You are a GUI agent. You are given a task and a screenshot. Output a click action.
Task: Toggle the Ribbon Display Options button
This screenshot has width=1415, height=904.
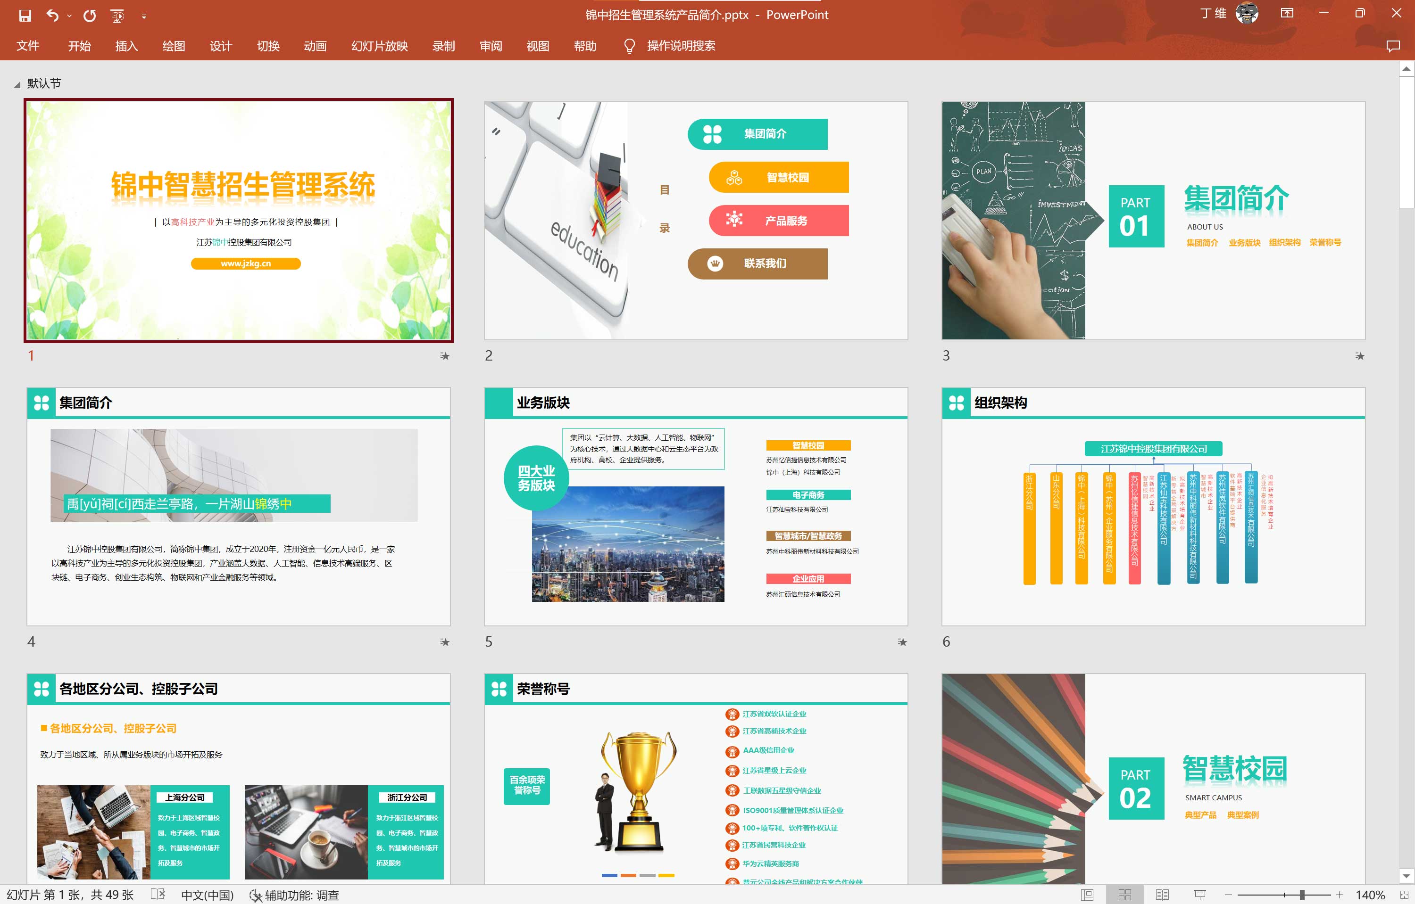click(x=1287, y=14)
